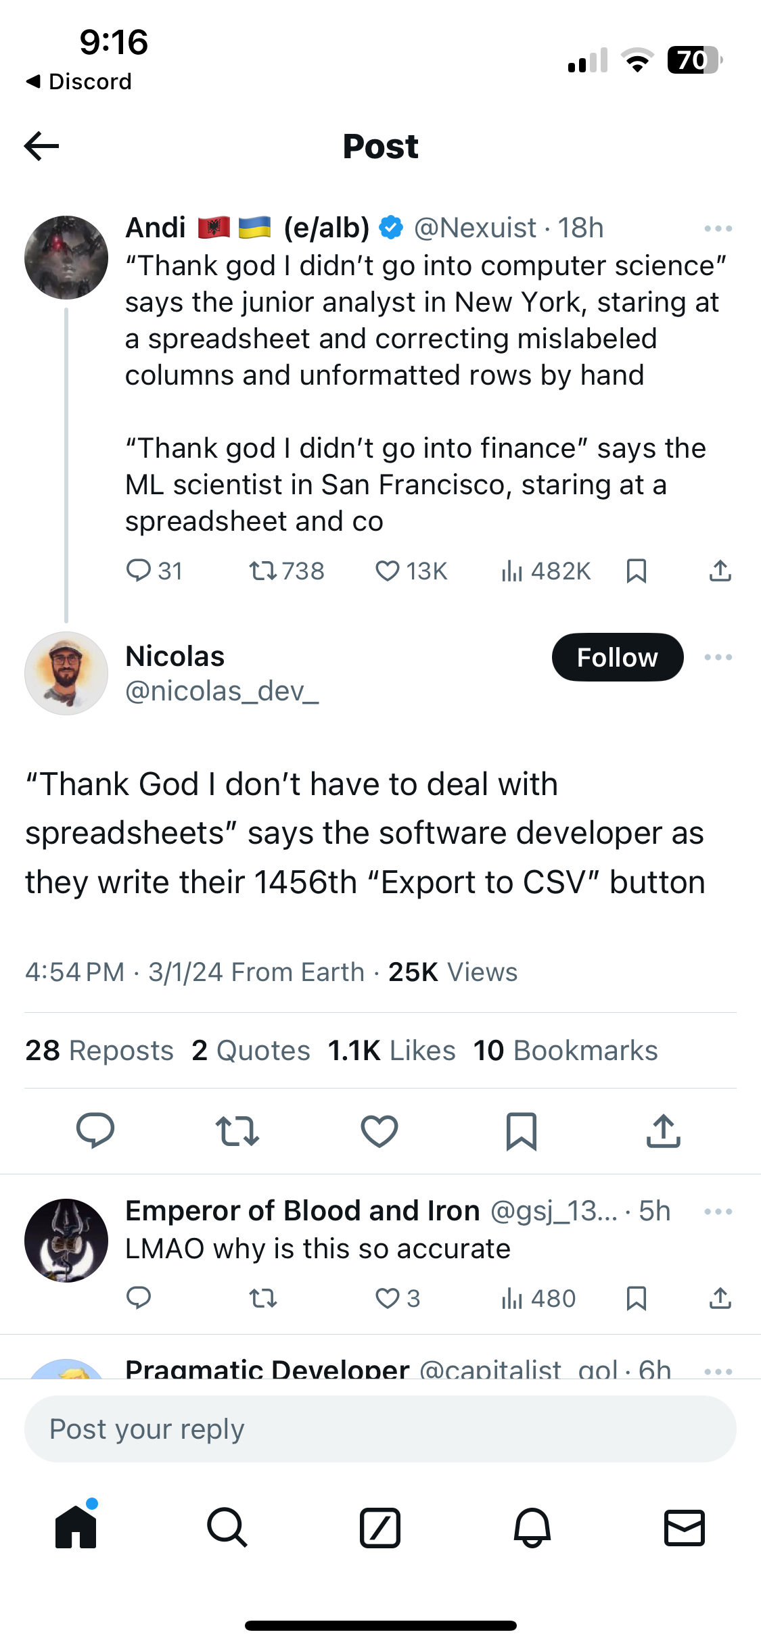Open more options on Emperor's reply

(718, 1212)
